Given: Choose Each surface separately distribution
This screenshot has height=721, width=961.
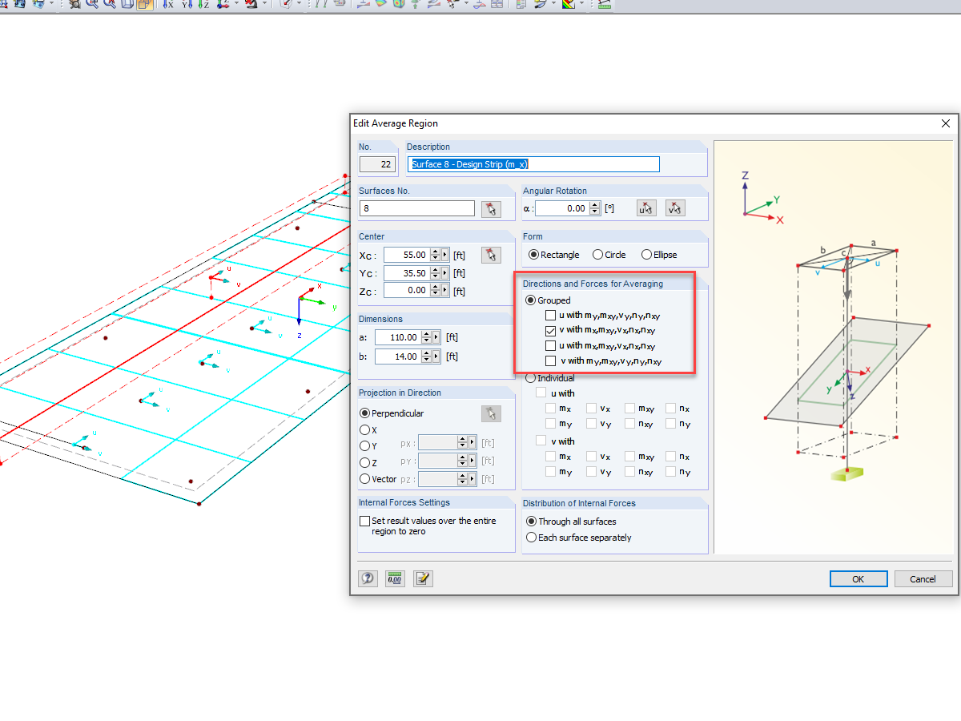Looking at the screenshot, I should [x=531, y=538].
